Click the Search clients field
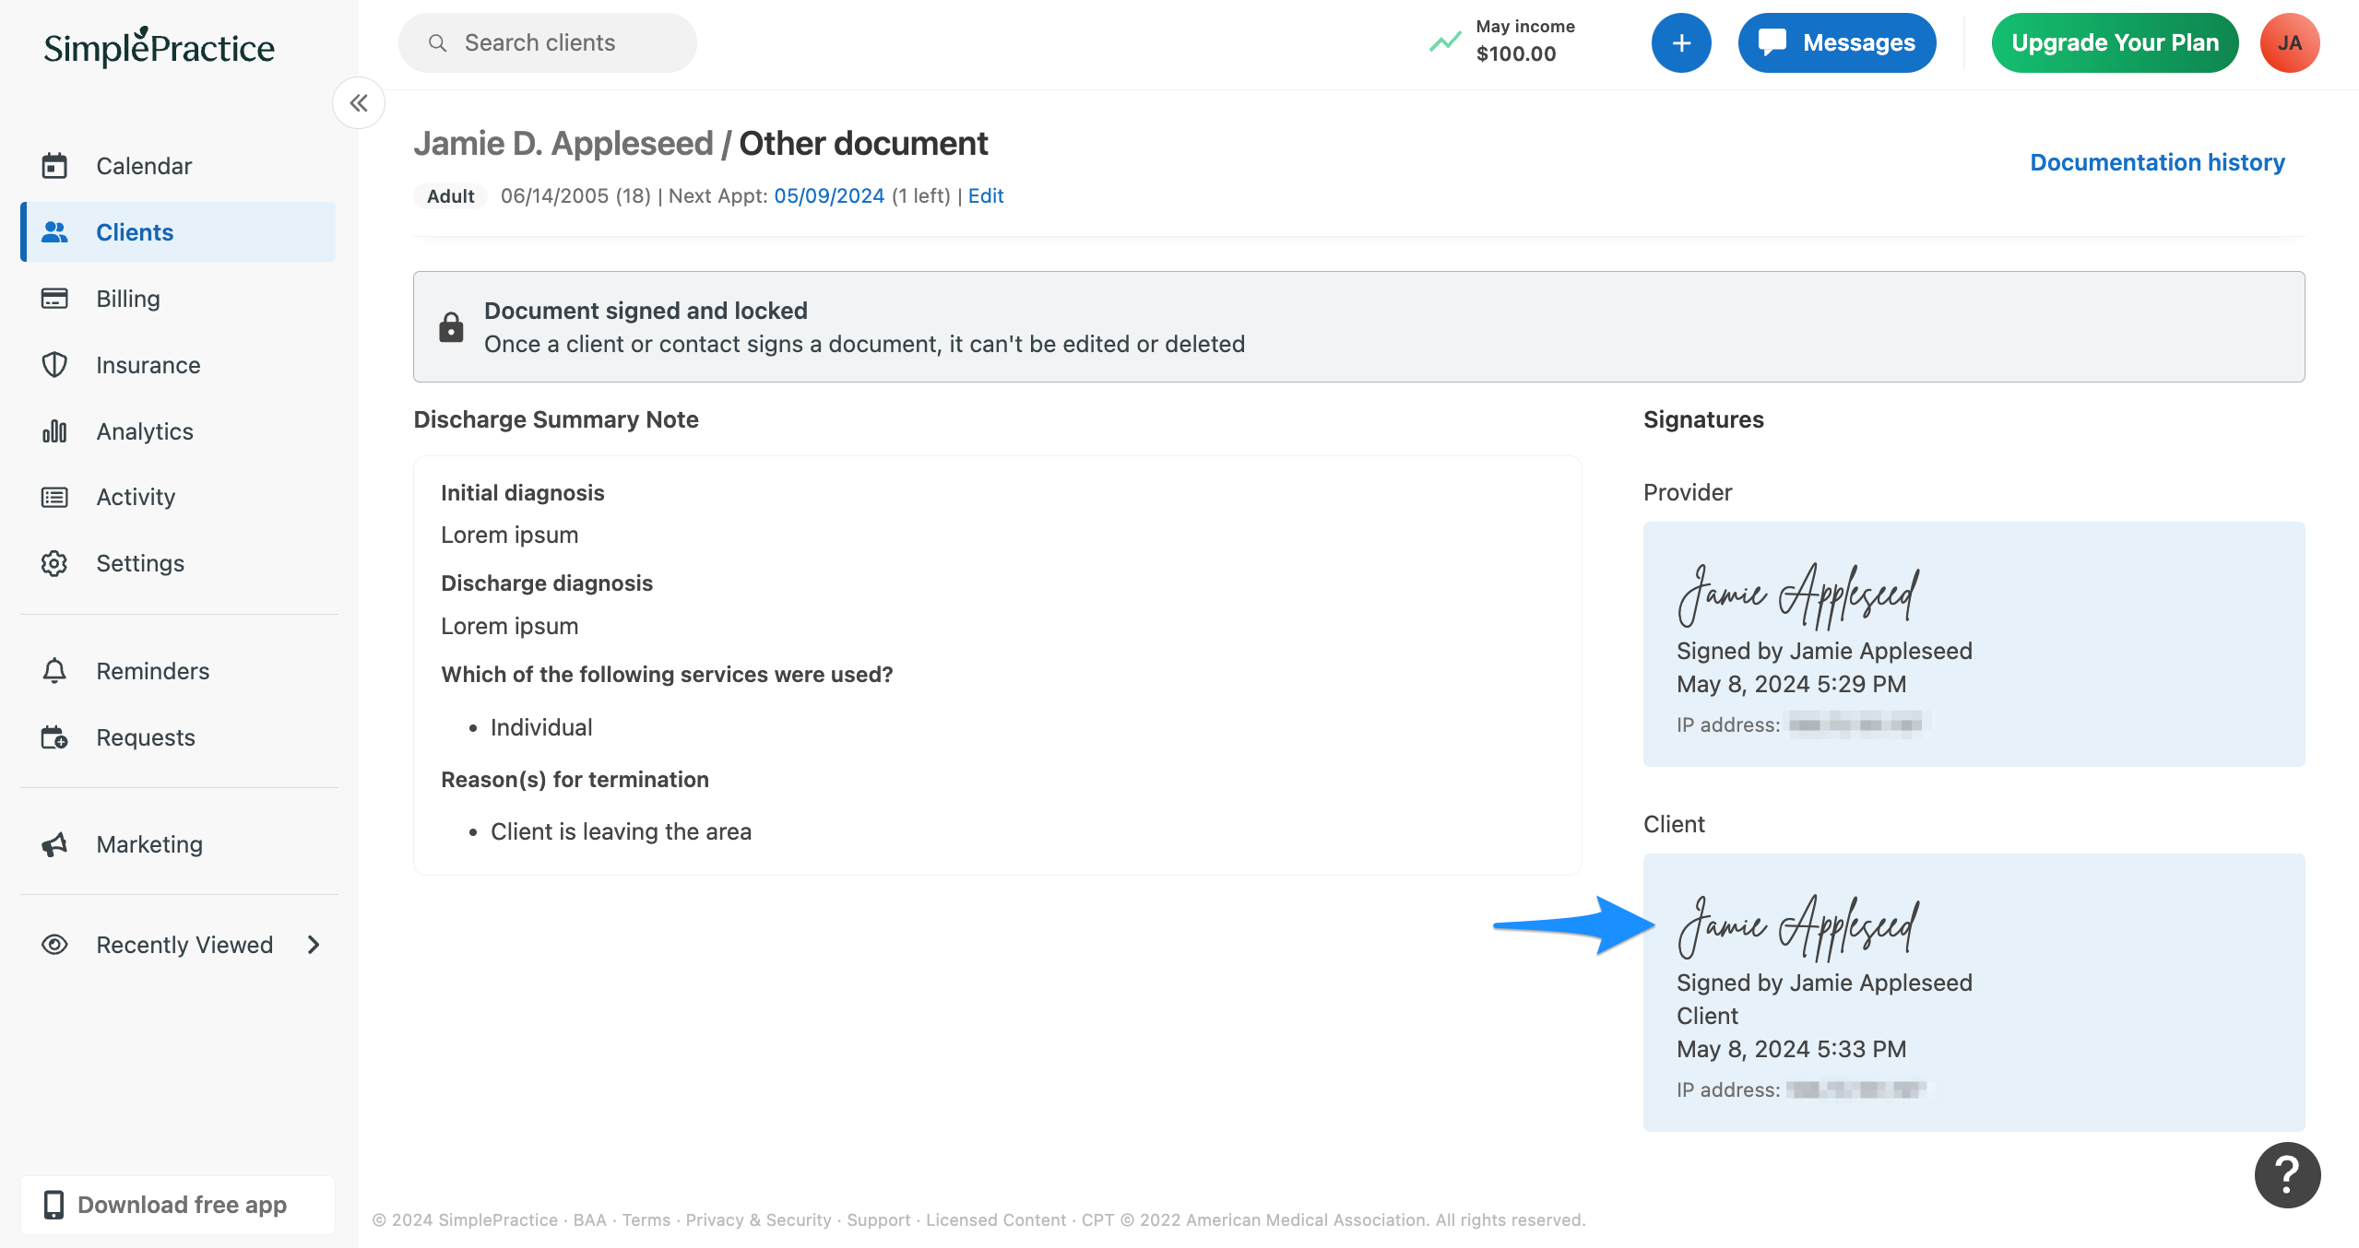The height and width of the screenshot is (1248, 2359). [547, 42]
